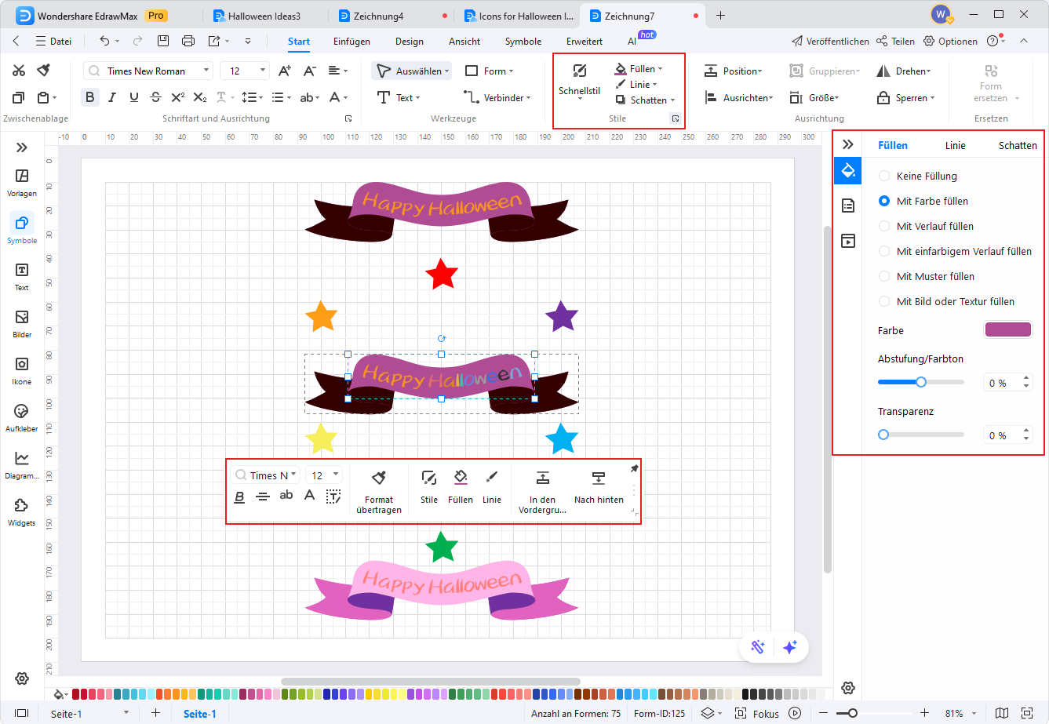
Task: Open the Verbinder connector dropdown
Action: pos(498,98)
